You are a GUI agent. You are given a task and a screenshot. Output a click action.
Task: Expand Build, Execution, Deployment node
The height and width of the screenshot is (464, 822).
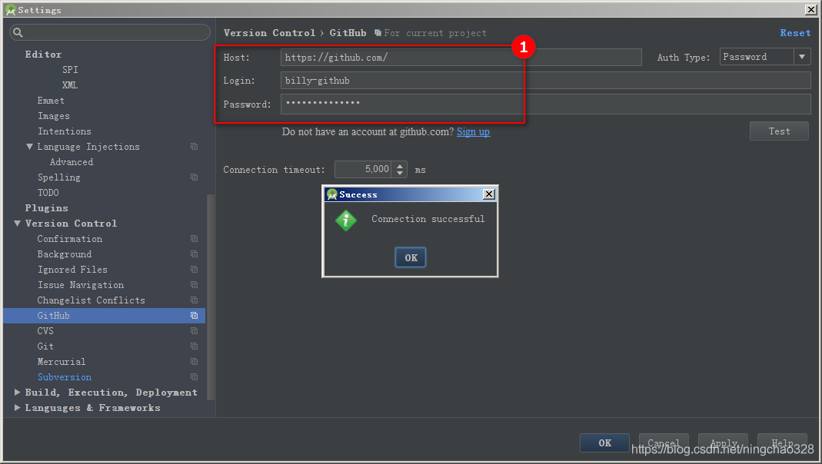coord(17,393)
